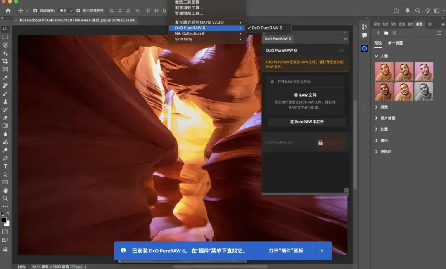Select the Move tool in the toolbox
This screenshot has height=269, width=446.
[x=5, y=29]
